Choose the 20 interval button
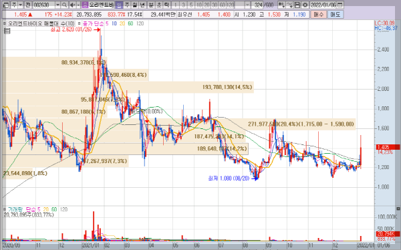The width and height of the screenshot is (401, 250). pos(207,5)
